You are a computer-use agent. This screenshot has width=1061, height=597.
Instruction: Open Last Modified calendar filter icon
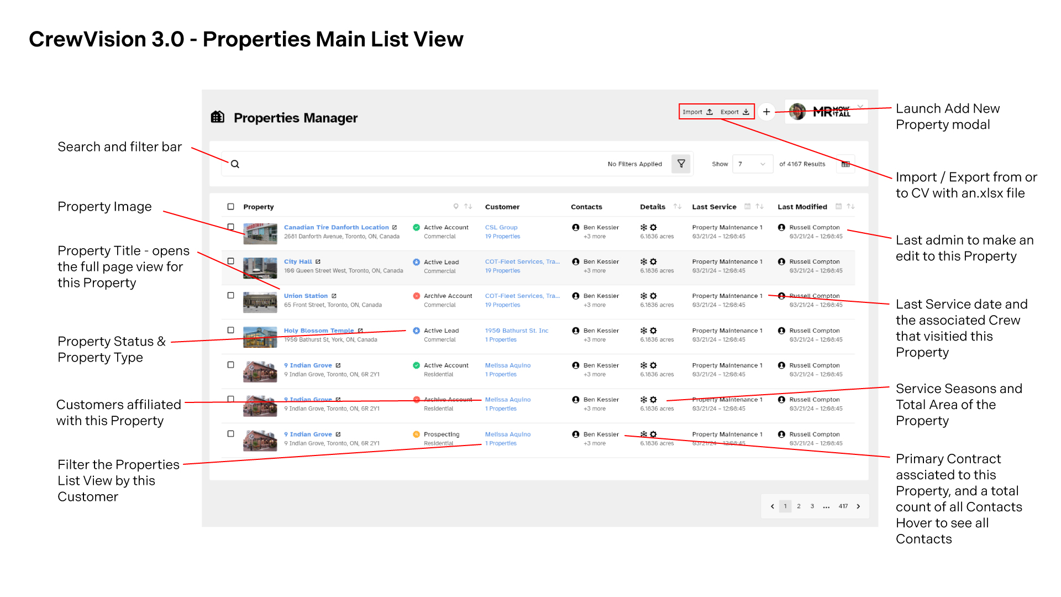pyautogui.click(x=839, y=206)
